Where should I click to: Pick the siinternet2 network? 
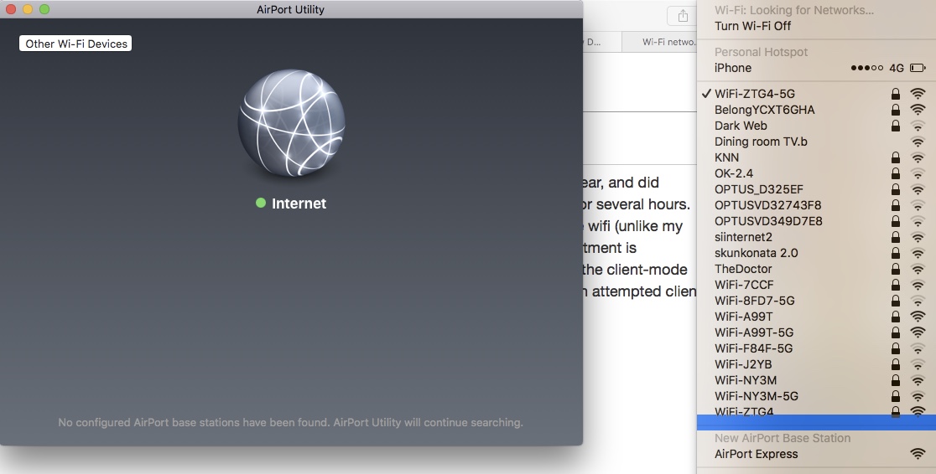[x=817, y=237]
